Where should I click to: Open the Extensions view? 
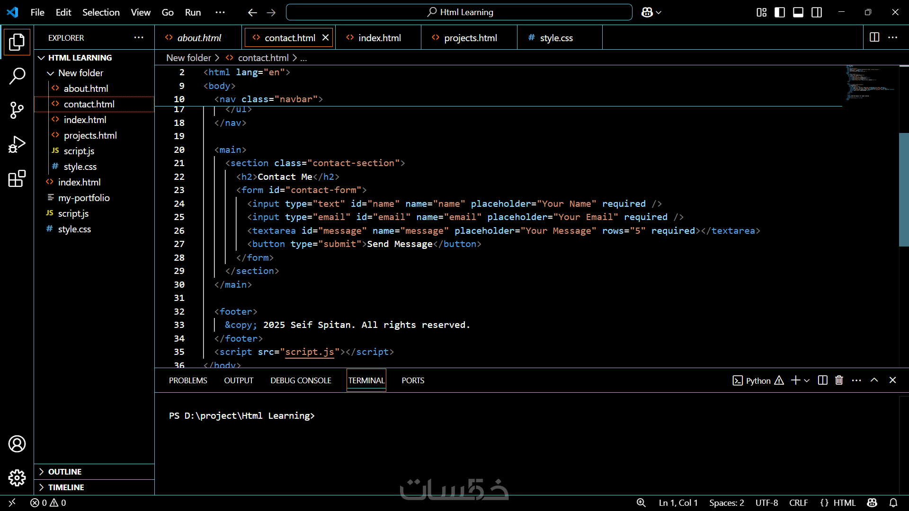(17, 179)
